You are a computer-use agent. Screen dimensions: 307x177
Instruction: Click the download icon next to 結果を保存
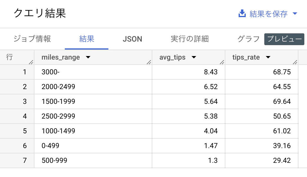pyautogui.click(x=242, y=13)
